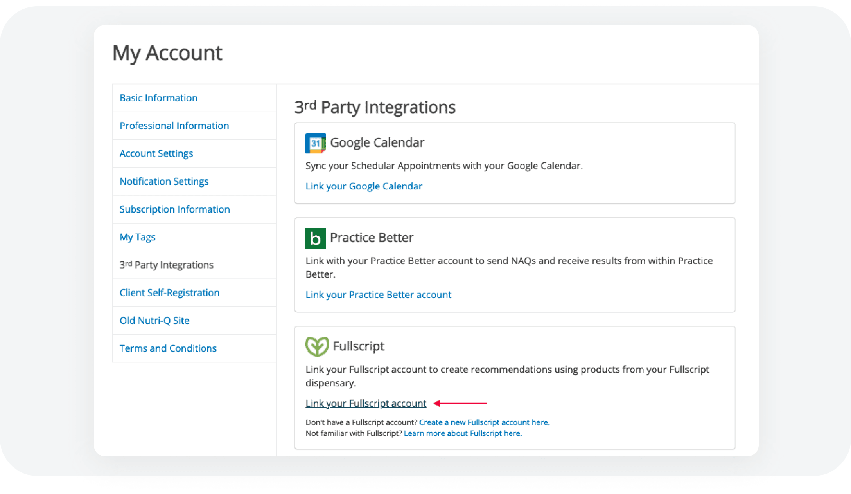Click the Google Calendar card heading
The height and width of the screenshot is (494, 851).
pyautogui.click(x=377, y=142)
